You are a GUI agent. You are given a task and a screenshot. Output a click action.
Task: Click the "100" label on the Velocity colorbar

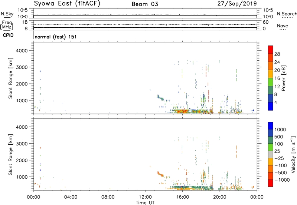click(279, 144)
